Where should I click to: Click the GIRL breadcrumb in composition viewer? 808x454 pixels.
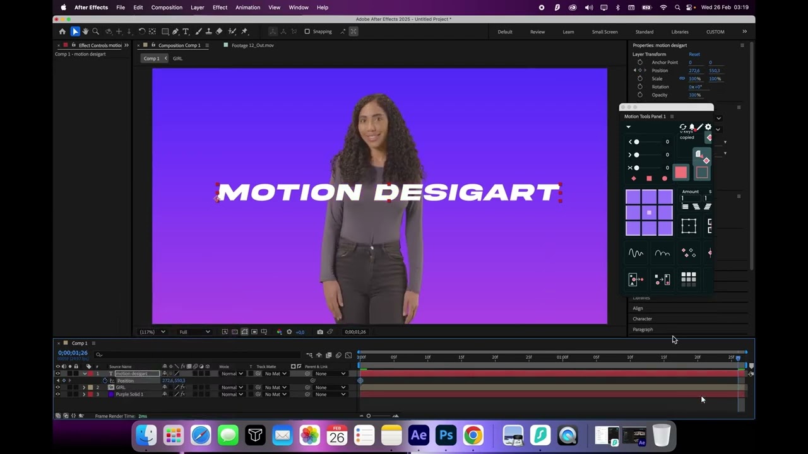click(x=177, y=59)
